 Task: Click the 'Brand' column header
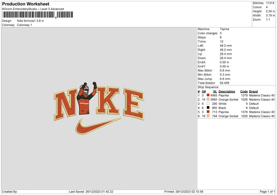pyautogui.click(x=253, y=92)
